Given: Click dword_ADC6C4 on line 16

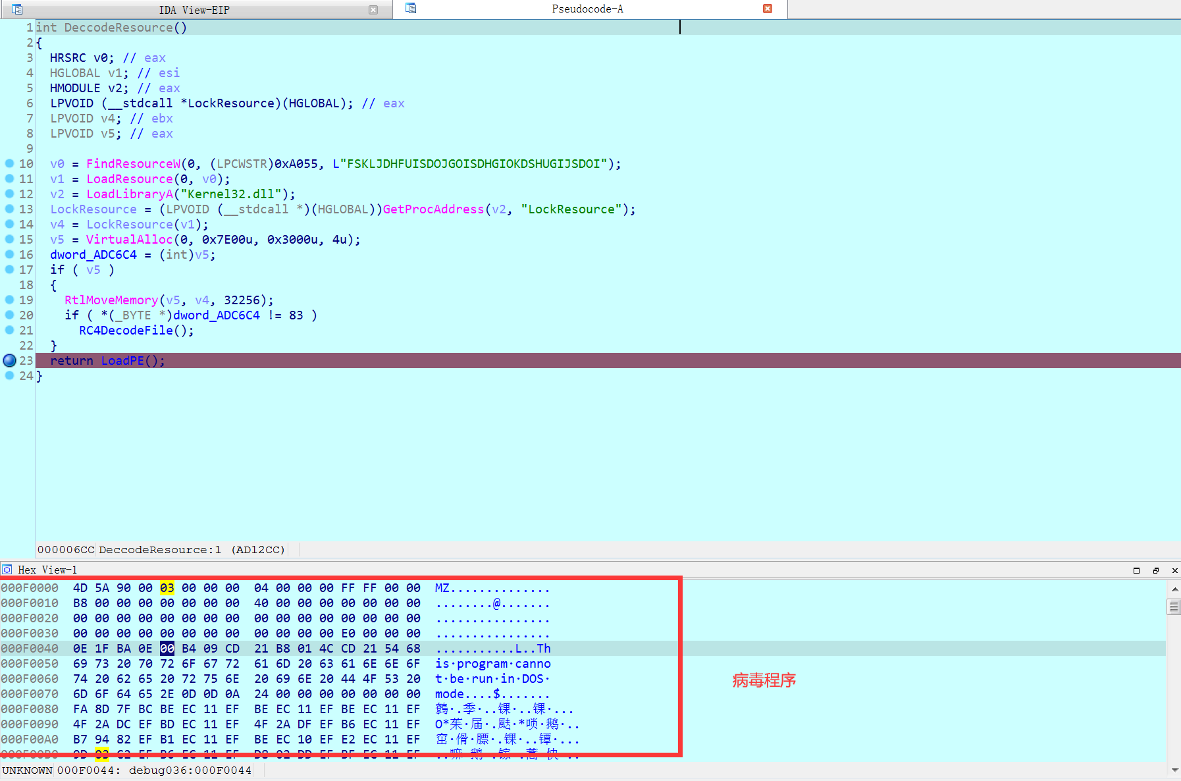Looking at the screenshot, I should coord(93,255).
